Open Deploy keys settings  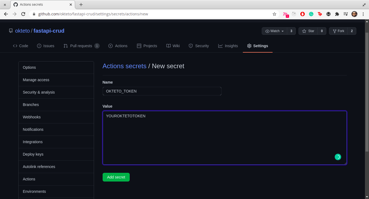[56, 154]
